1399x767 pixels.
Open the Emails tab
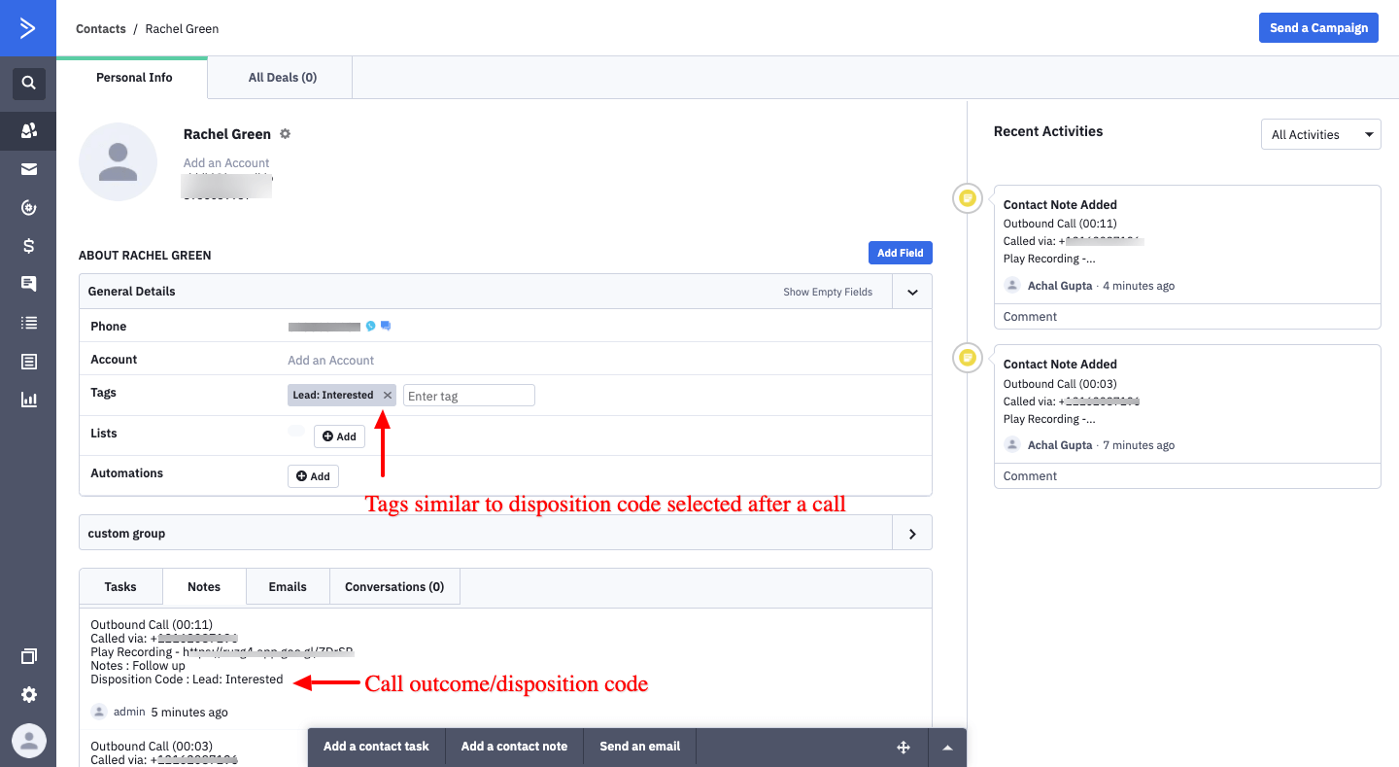288,587
